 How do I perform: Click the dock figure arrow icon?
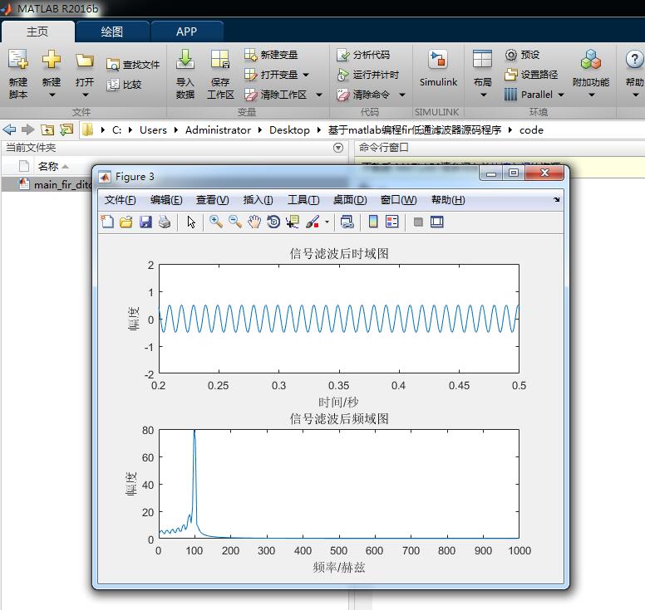click(557, 200)
